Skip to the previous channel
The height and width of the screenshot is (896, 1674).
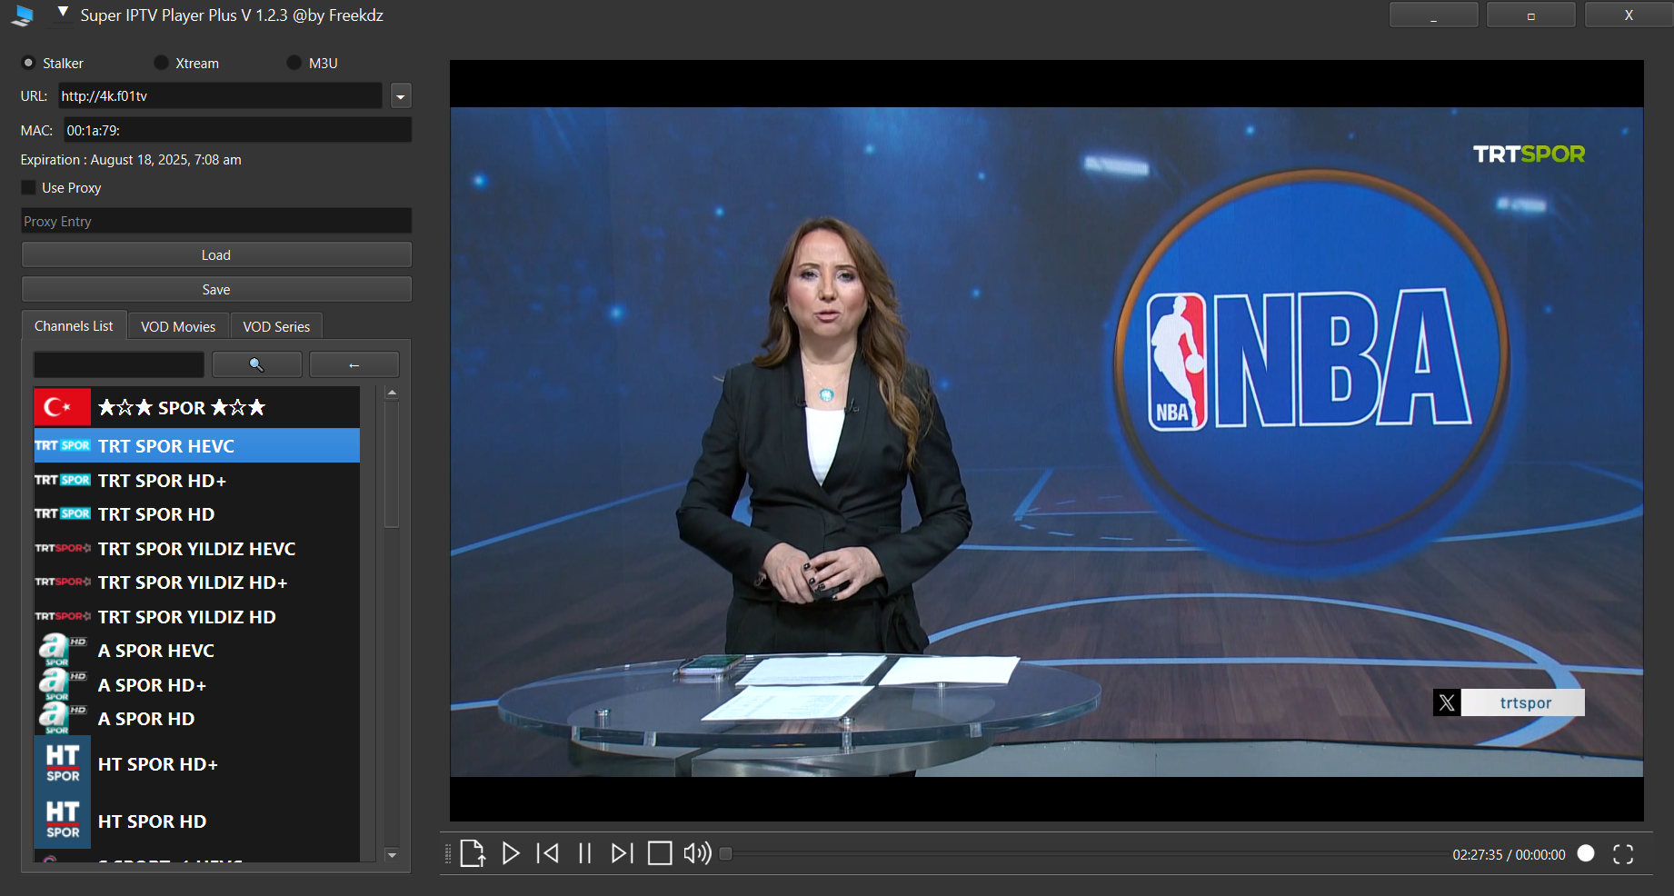(x=548, y=853)
